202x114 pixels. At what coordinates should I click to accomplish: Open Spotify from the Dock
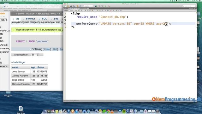click(124, 111)
